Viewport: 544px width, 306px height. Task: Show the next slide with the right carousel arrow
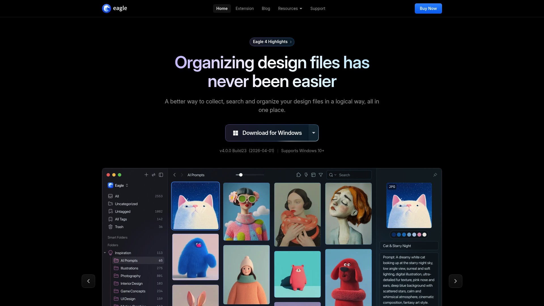pos(456,281)
